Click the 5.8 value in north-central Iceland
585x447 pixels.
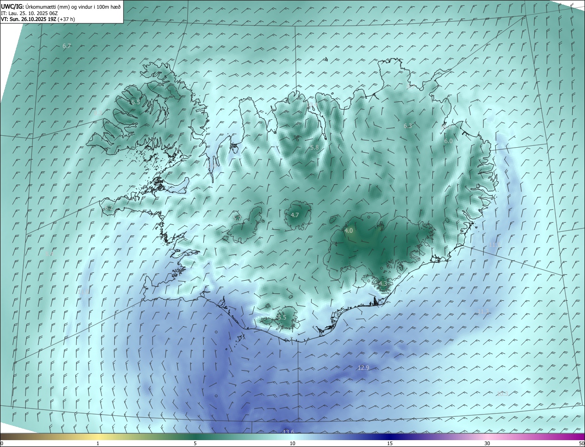314,148
